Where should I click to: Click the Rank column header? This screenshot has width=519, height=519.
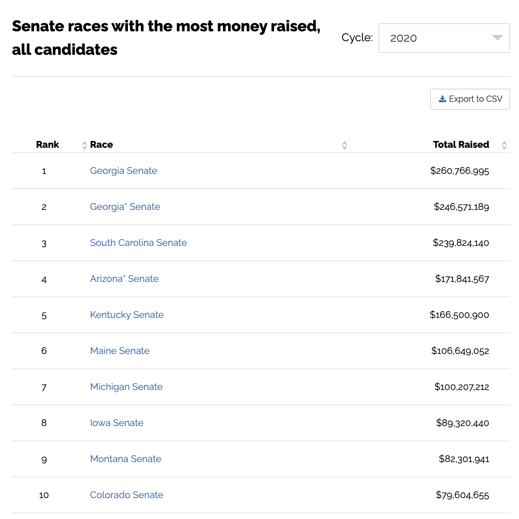pos(48,145)
